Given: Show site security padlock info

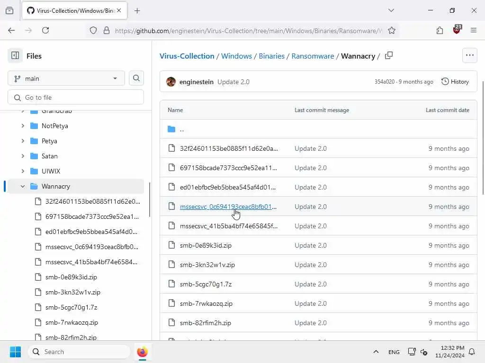Looking at the screenshot, I should point(107,31).
